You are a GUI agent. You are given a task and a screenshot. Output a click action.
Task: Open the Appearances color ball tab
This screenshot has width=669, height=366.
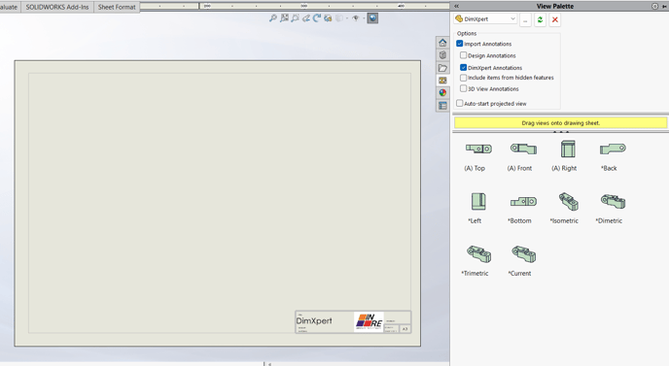[x=442, y=92]
